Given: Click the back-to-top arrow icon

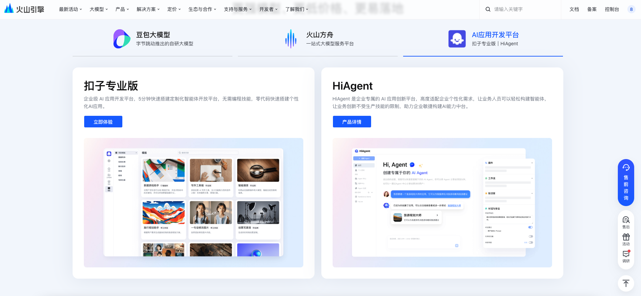Looking at the screenshot, I should (x=626, y=283).
